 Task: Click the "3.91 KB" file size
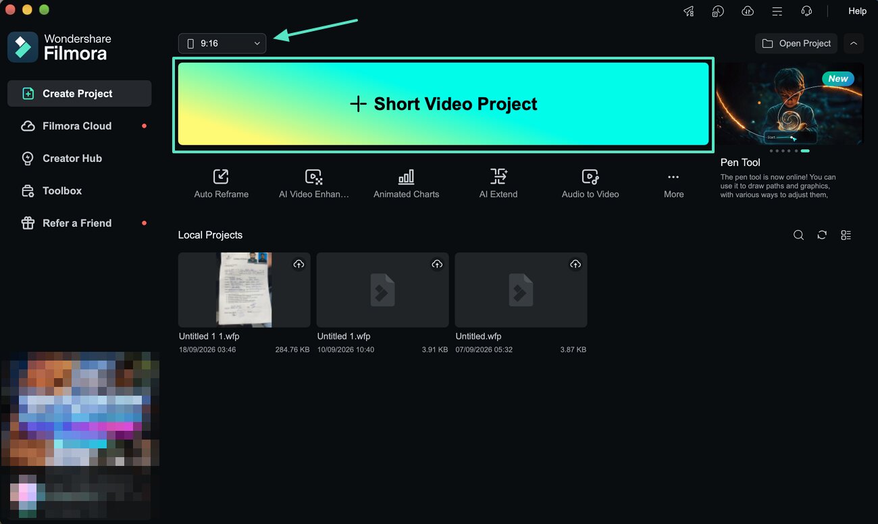[x=435, y=350]
